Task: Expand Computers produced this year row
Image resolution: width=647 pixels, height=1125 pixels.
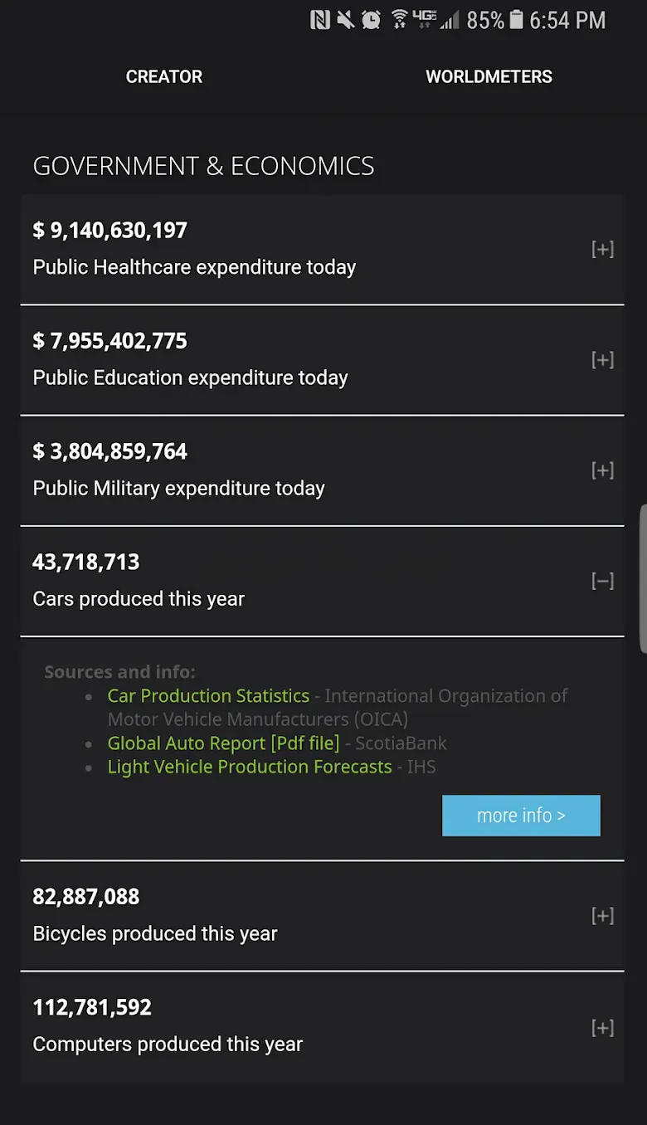Action: coord(602,1028)
